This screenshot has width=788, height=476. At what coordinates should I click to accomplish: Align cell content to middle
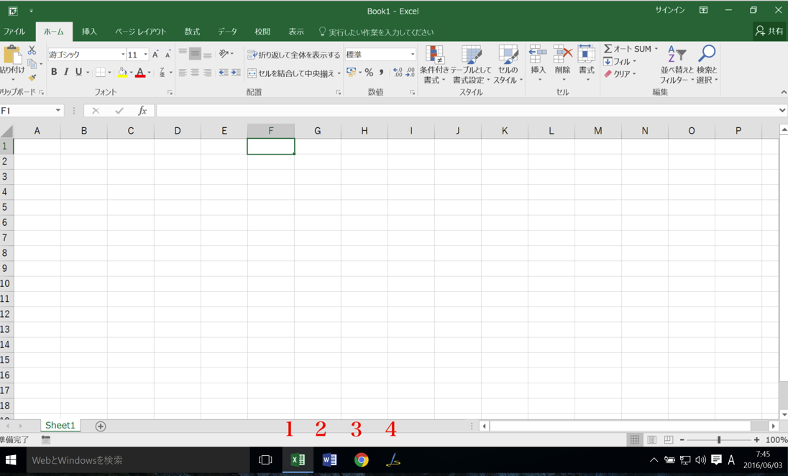click(195, 53)
